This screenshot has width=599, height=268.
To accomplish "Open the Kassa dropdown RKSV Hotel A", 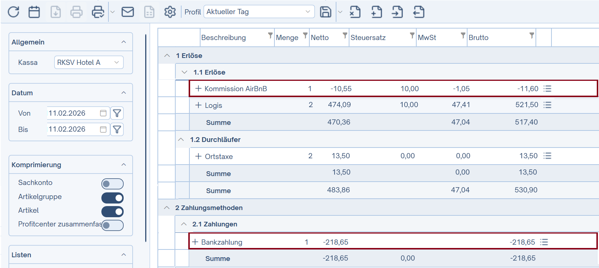I will tap(89, 62).
